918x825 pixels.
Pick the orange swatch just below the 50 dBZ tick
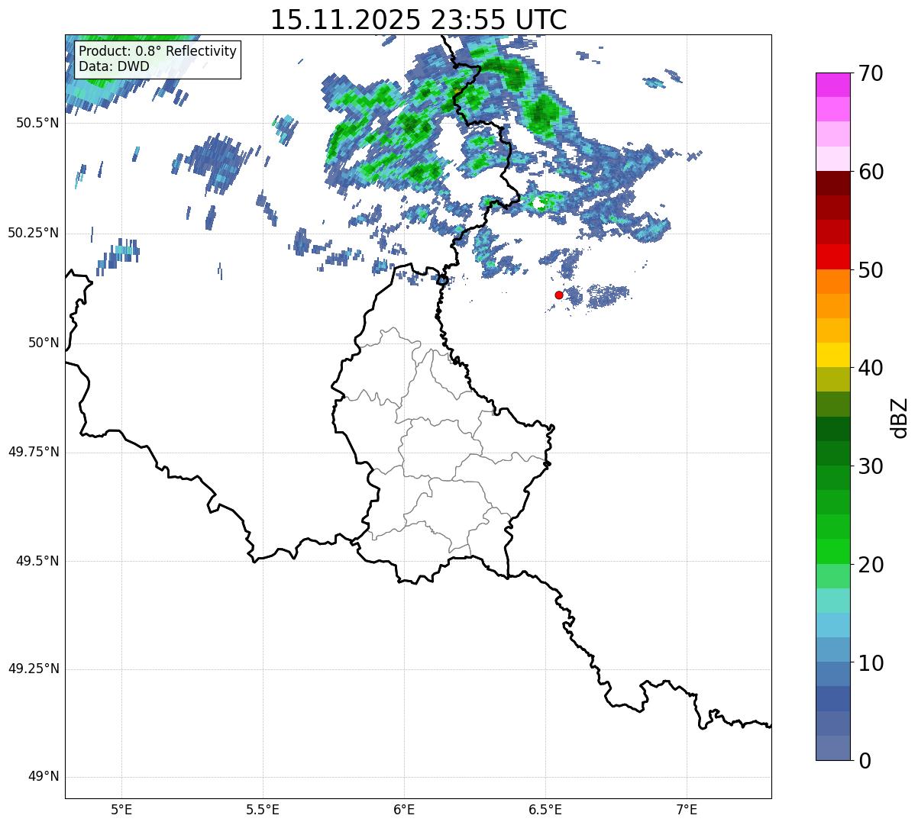click(x=832, y=282)
